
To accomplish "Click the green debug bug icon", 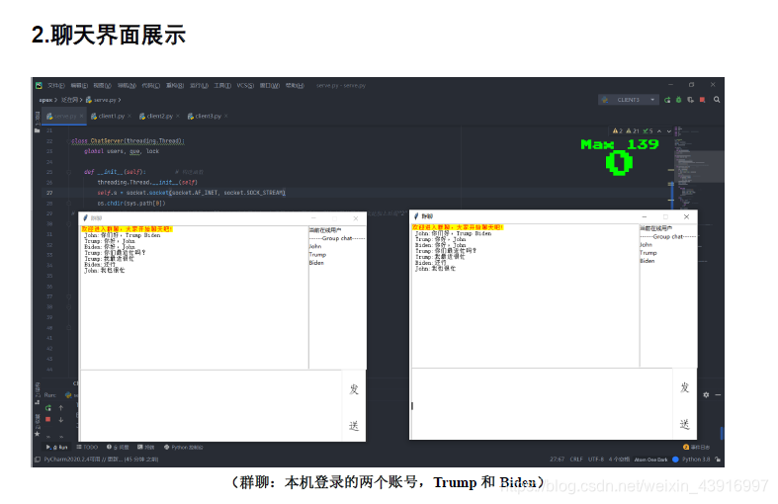I will tap(679, 100).
